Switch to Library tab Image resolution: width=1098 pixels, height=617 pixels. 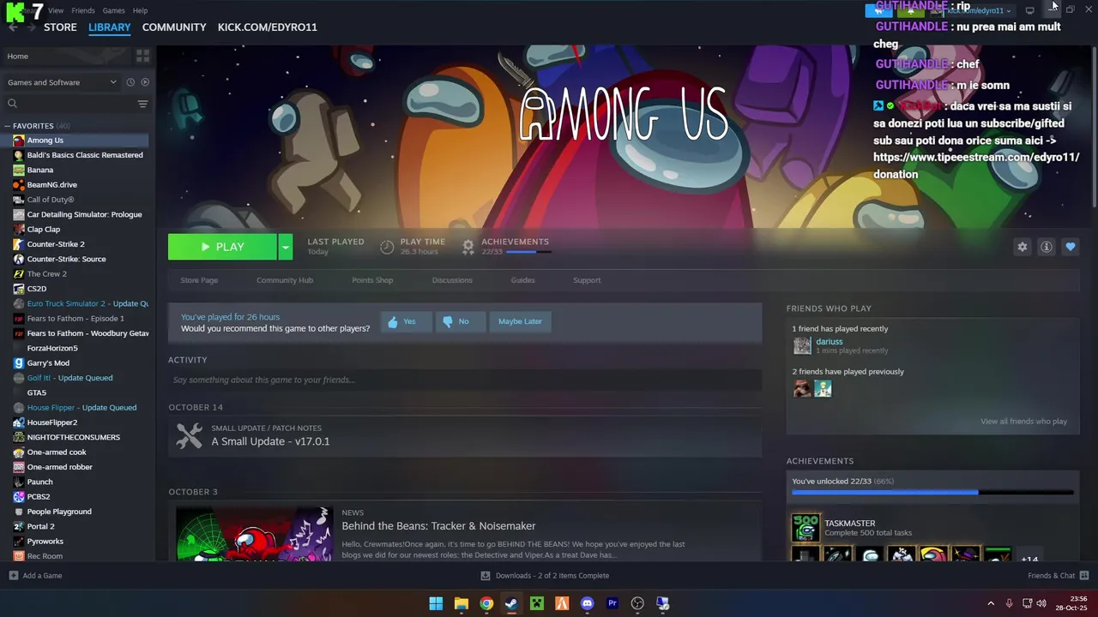coord(110,27)
